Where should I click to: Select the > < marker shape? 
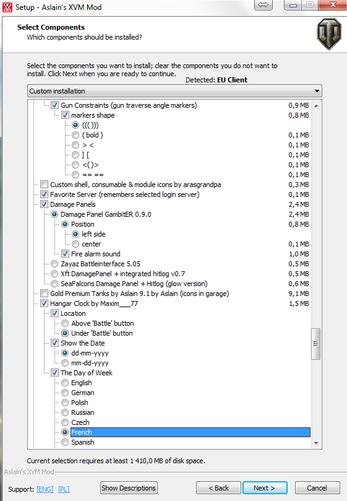click(75, 145)
